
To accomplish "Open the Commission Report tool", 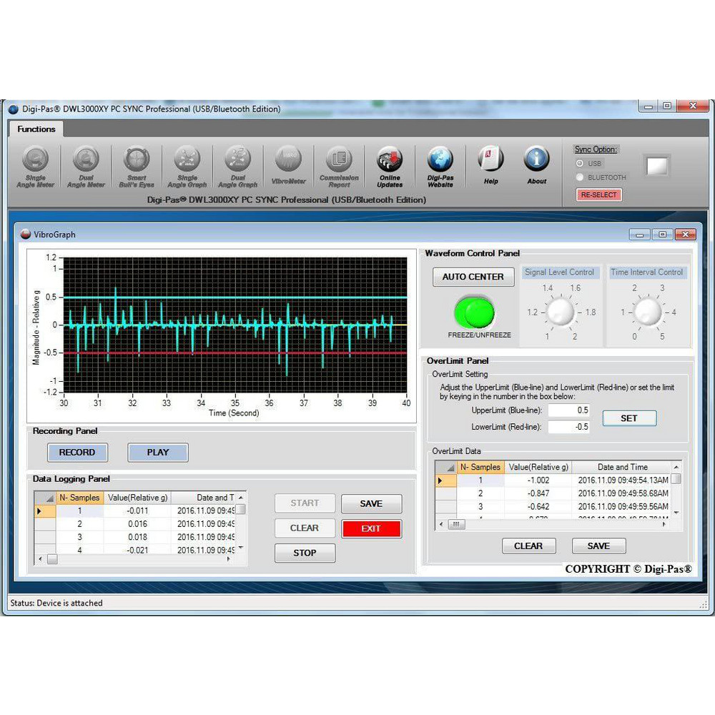I will click(339, 164).
